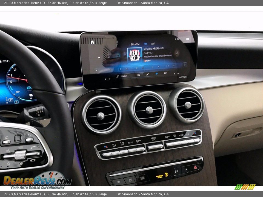The width and height of the screenshot is (263, 197).
Task: Tap the plus next to preset 5
Action: point(174,65)
